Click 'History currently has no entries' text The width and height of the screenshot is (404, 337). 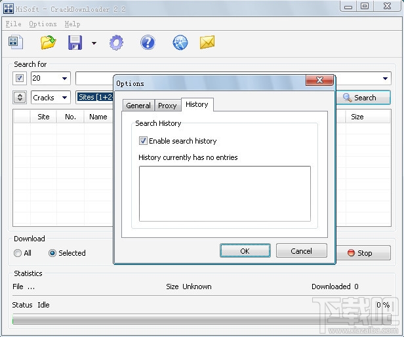click(188, 157)
